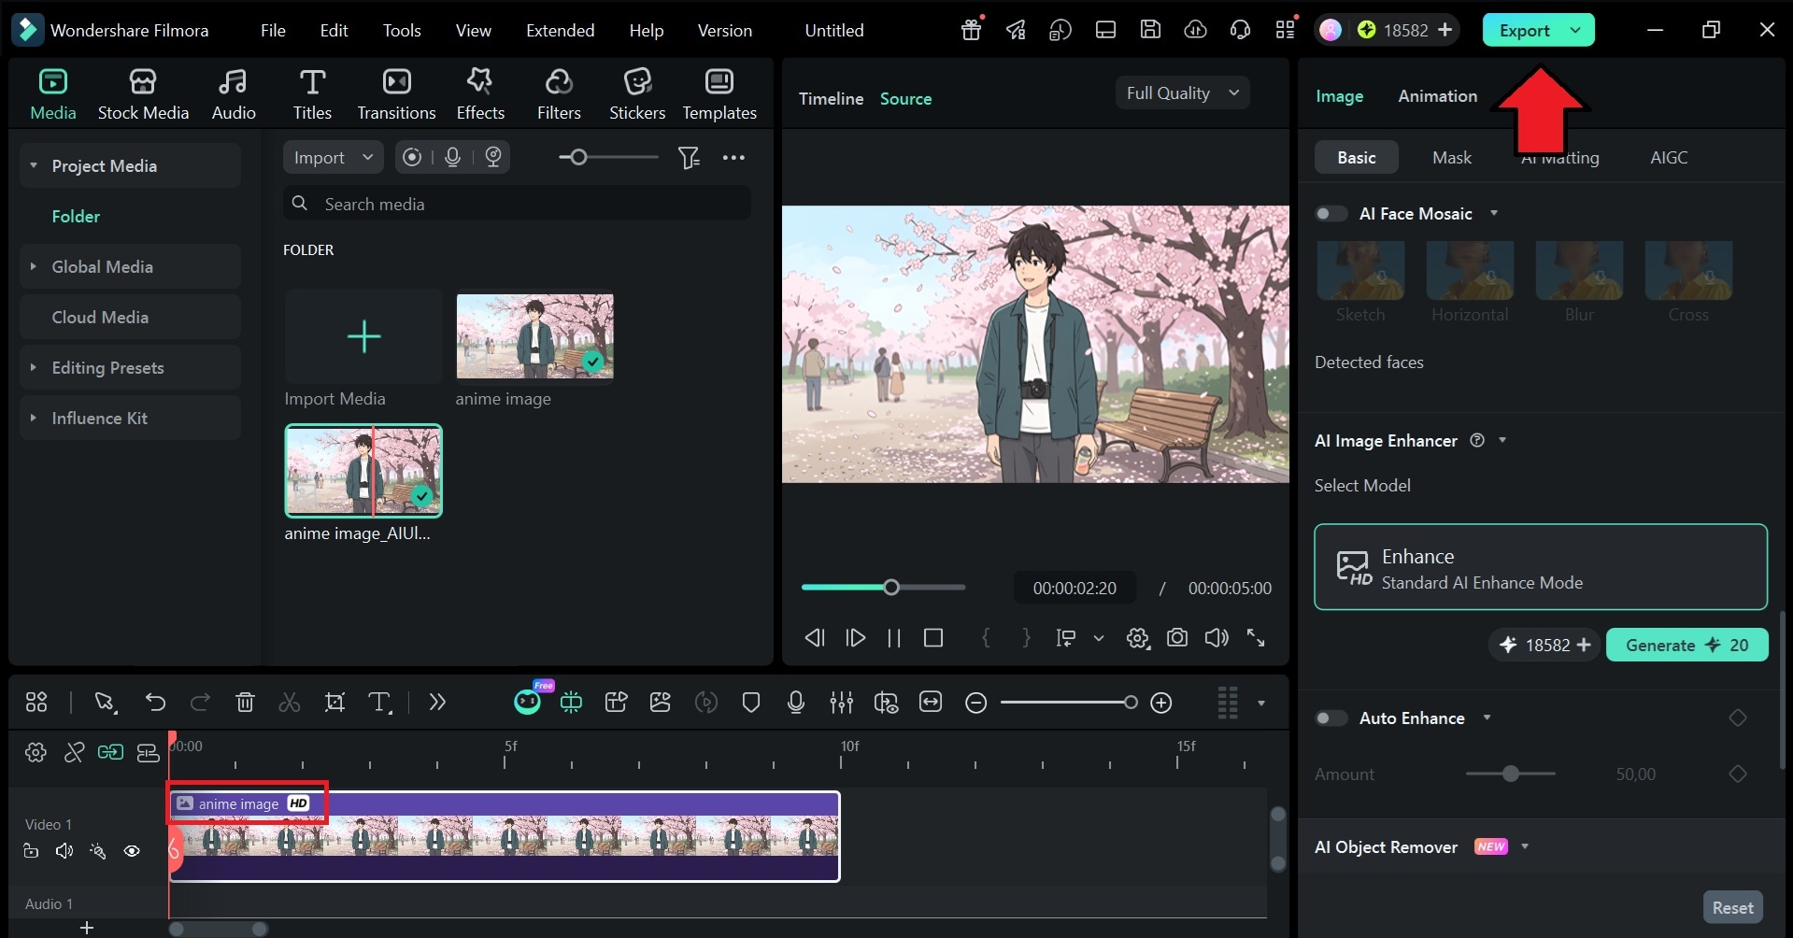Expand the Influence Kit tree item
Viewport: 1793px width, 938px height.
click(x=34, y=418)
